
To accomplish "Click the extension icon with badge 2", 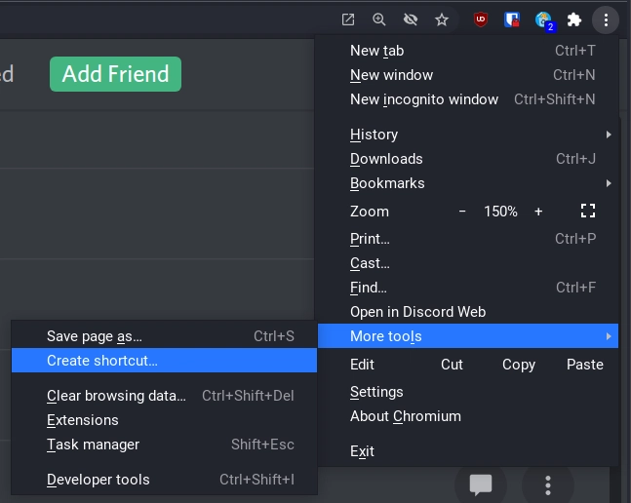I will tap(543, 19).
